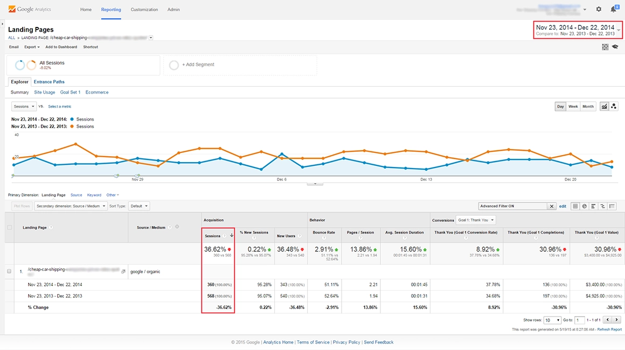Set graph interval to Week

(x=573, y=106)
